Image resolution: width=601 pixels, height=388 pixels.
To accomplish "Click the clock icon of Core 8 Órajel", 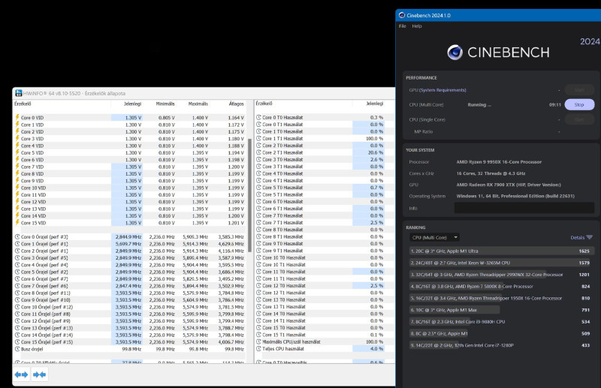I will 17,293.
